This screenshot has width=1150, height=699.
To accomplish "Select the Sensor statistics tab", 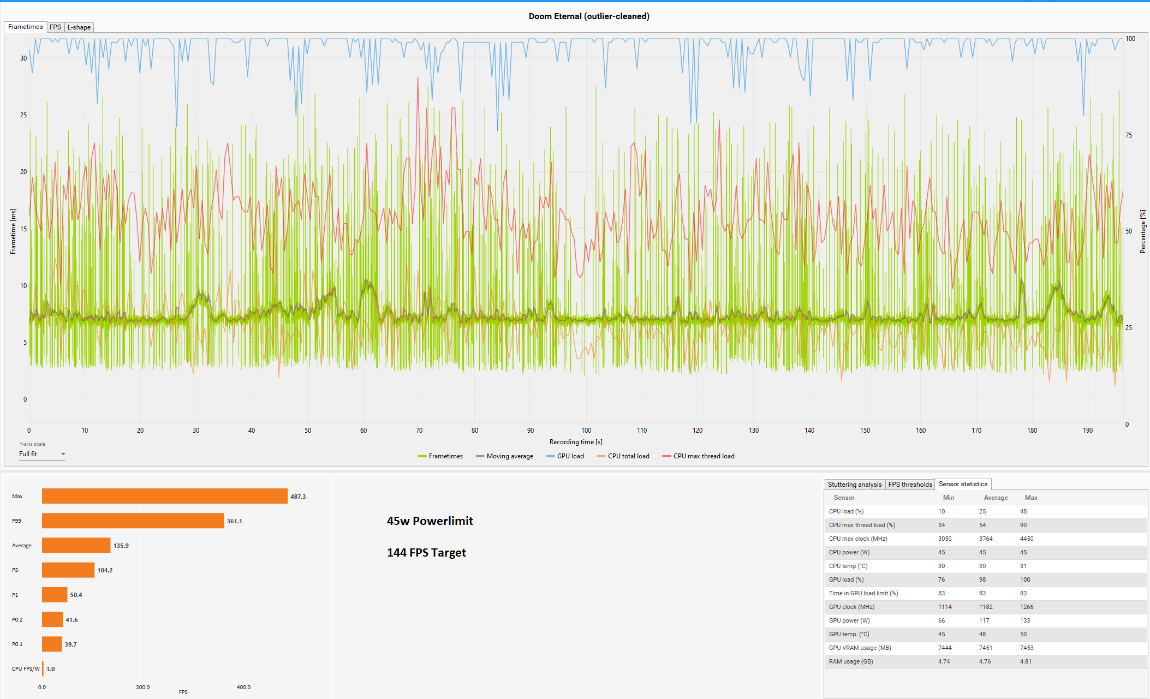I will point(963,484).
